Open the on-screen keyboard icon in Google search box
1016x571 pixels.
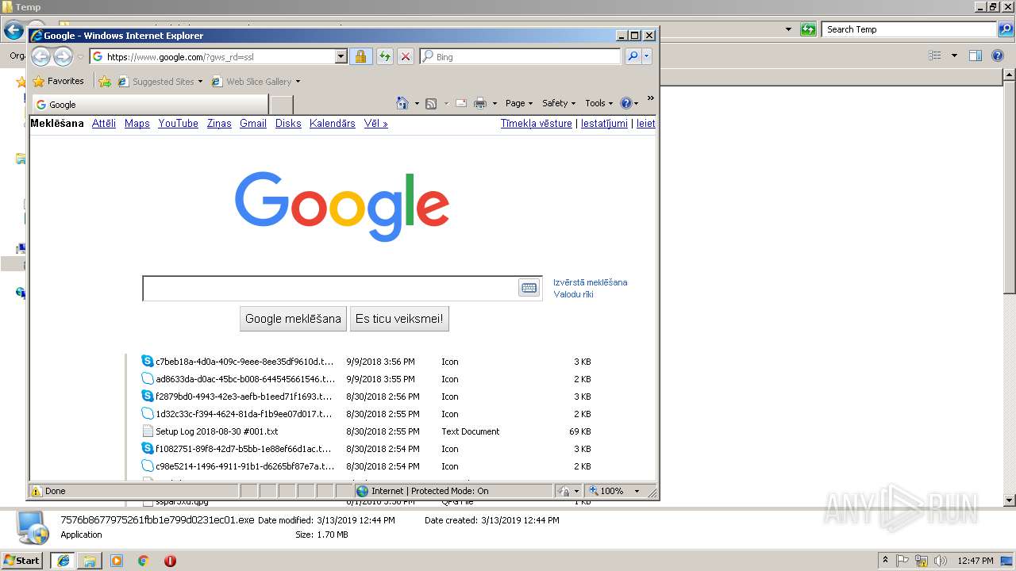(x=529, y=288)
